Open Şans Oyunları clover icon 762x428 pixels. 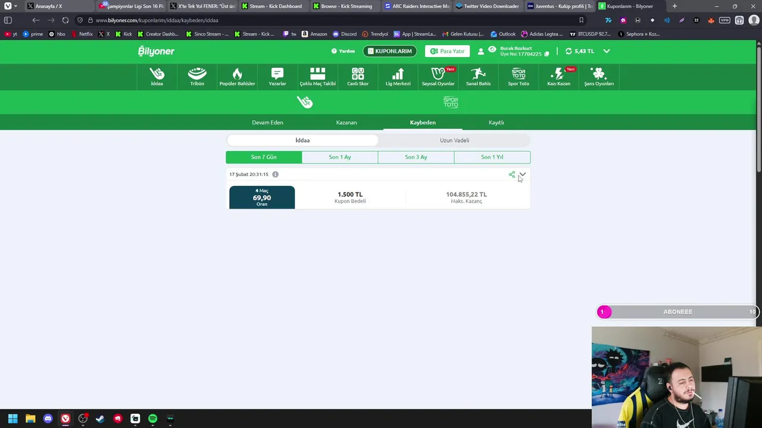pyautogui.click(x=598, y=77)
